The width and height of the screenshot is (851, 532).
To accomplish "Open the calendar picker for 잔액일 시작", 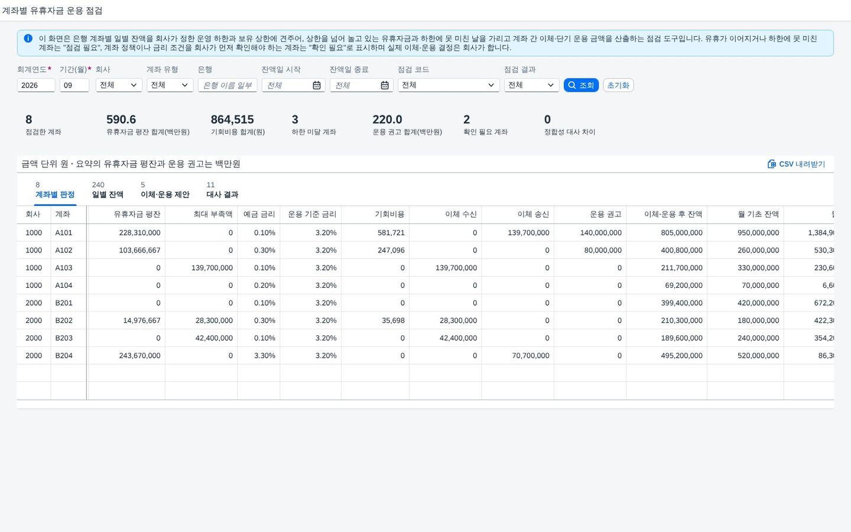I will (x=317, y=86).
